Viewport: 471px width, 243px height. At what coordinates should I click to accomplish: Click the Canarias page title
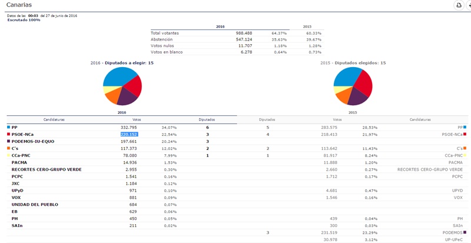click(19, 5)
